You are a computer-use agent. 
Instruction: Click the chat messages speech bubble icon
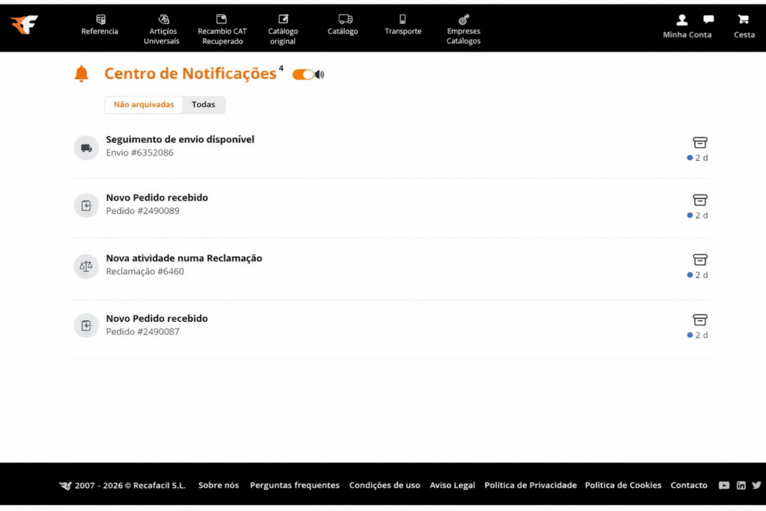click(x=708, y=19)
